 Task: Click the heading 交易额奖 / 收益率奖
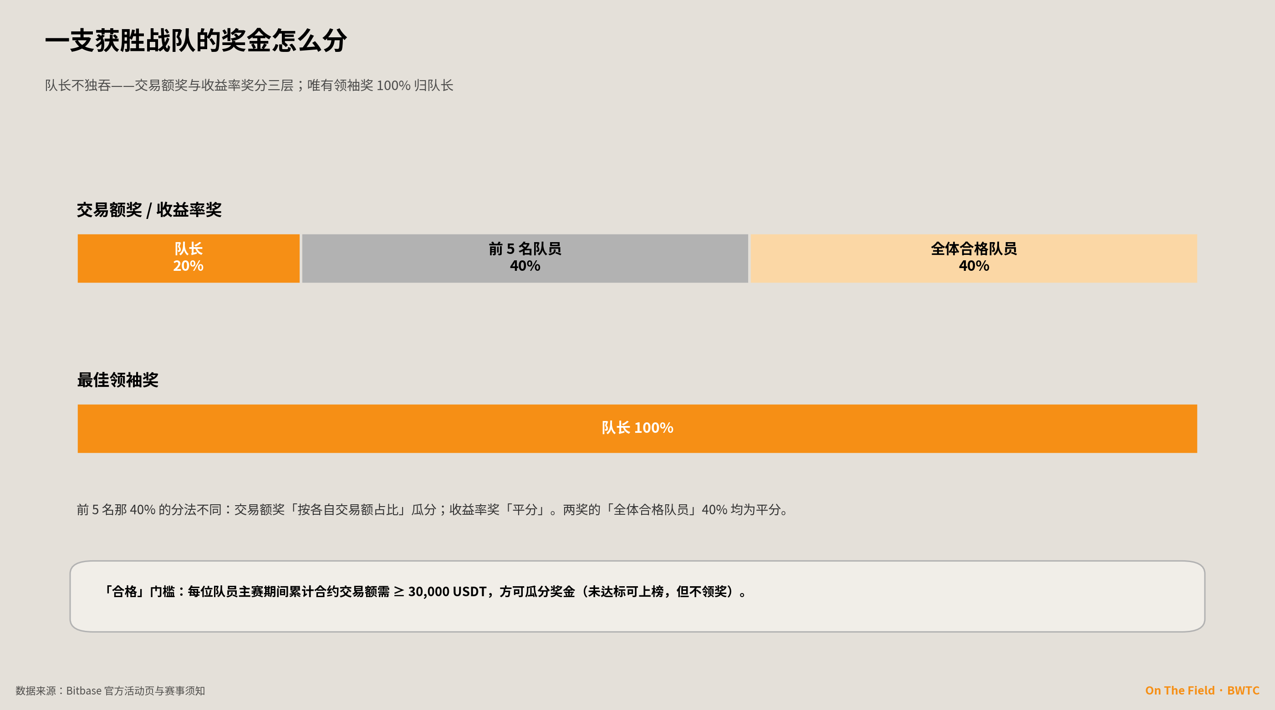tap(149, 210)
